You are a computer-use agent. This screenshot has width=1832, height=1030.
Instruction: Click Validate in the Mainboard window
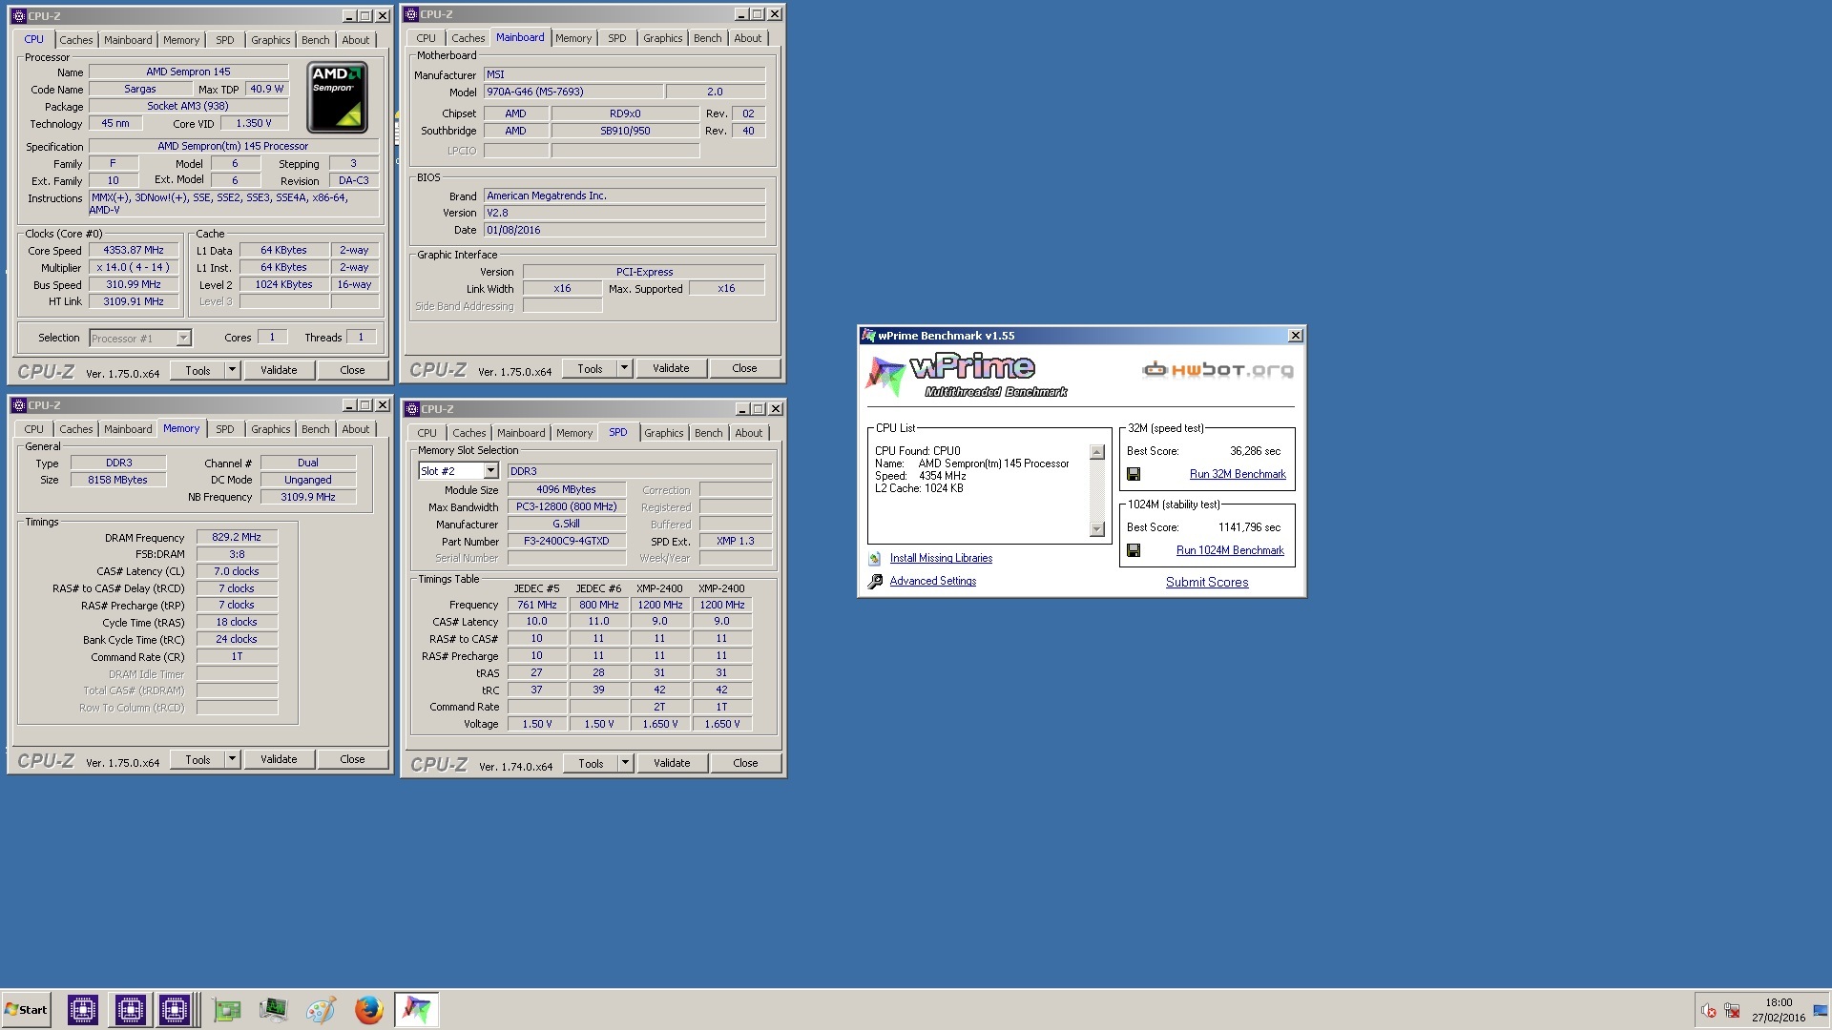click(671, 368)
